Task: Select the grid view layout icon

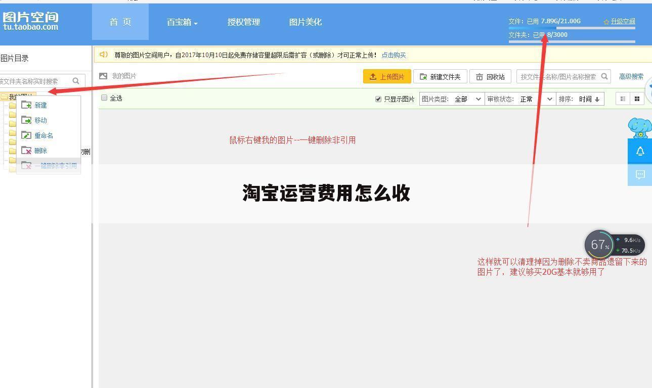Action: click(637, 99)
